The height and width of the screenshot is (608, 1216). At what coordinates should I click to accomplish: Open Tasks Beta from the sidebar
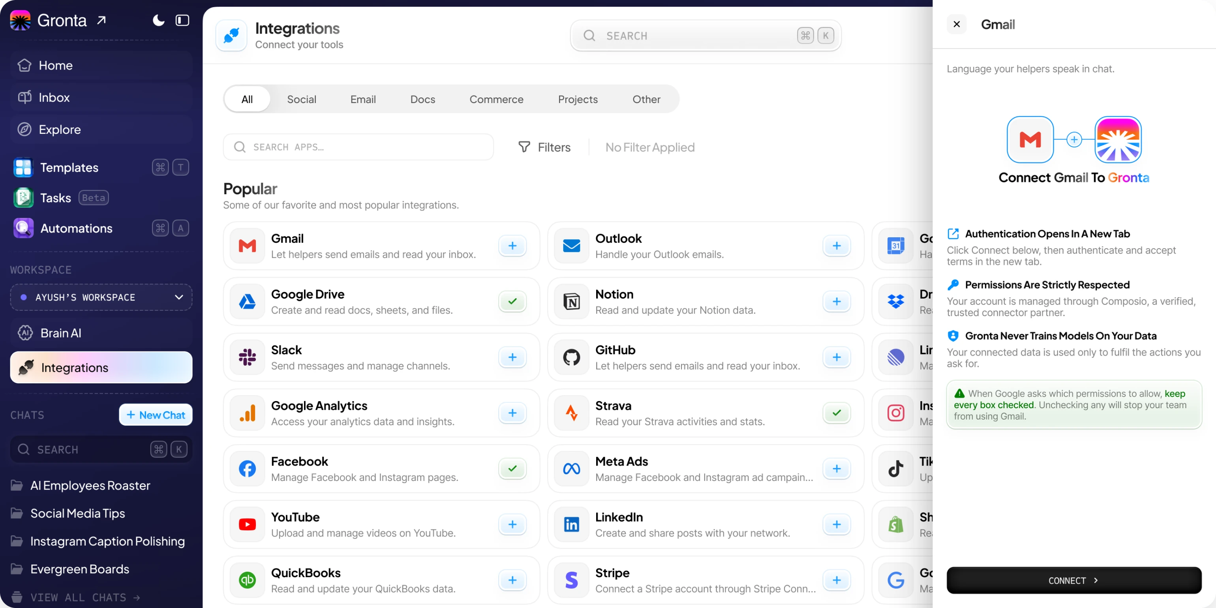(x=101, y=197)
